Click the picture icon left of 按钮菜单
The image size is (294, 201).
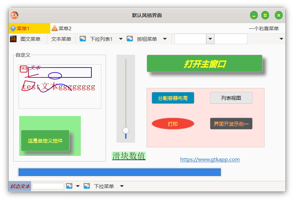(x=130, y=39)
